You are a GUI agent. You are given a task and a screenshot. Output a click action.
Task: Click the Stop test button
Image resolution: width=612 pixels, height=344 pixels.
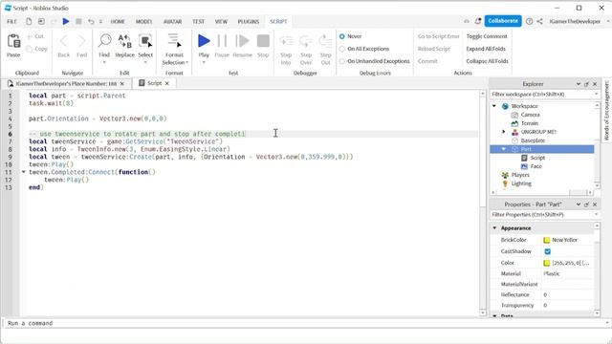click(263, 40)
